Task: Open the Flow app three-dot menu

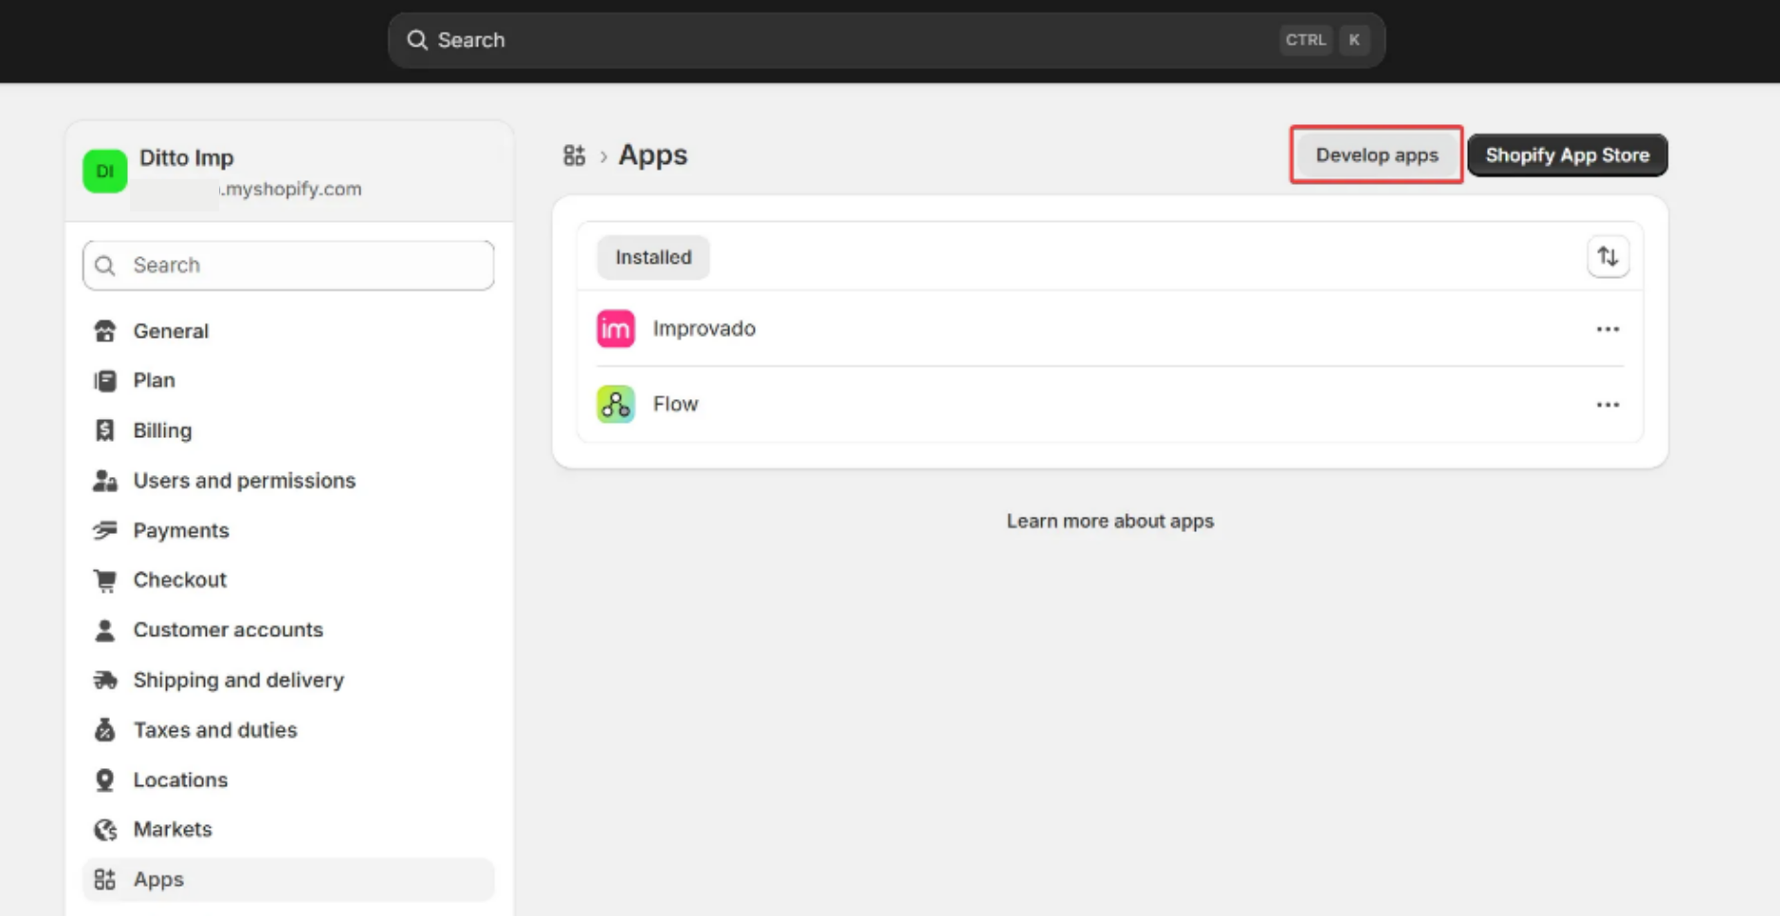Action: [x=1607, y=405]
